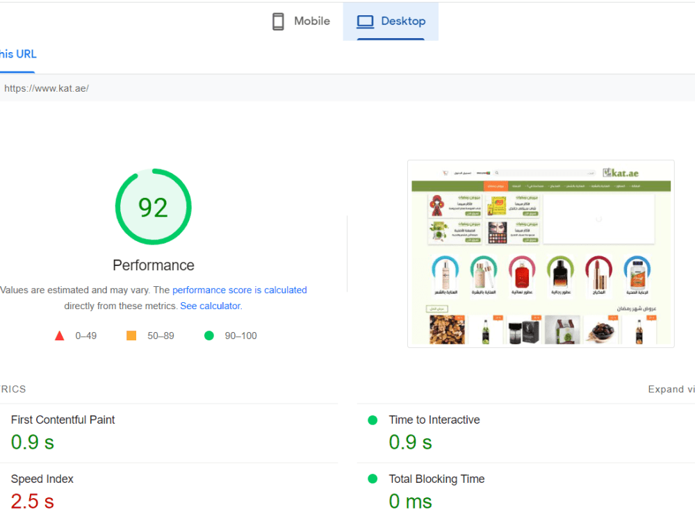
Task: Click the First Contentful Paint label
Action: pyautogui.click(x=63, y=420)
